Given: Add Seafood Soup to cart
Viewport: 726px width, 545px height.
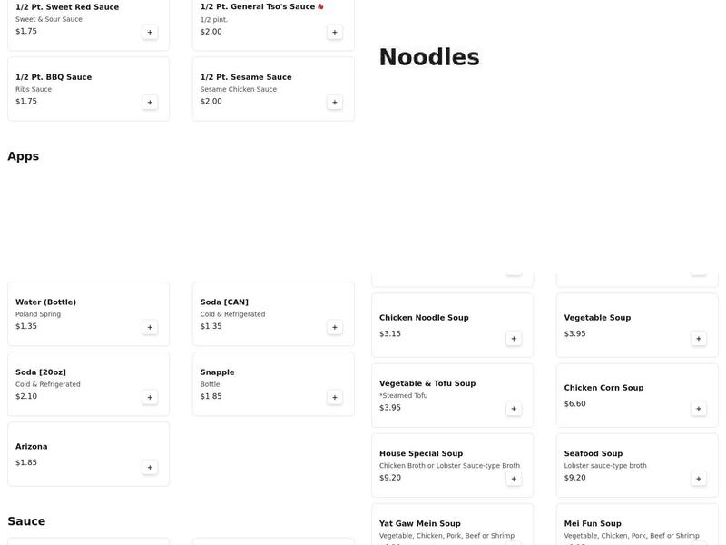Looking at the screenshot, I should point(699,479).
